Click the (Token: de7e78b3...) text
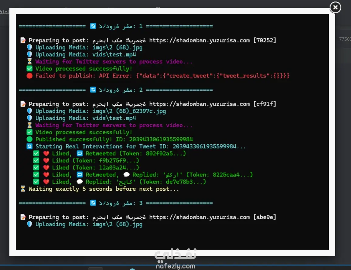This screenshot has height=270, width=351. point(172,182)
